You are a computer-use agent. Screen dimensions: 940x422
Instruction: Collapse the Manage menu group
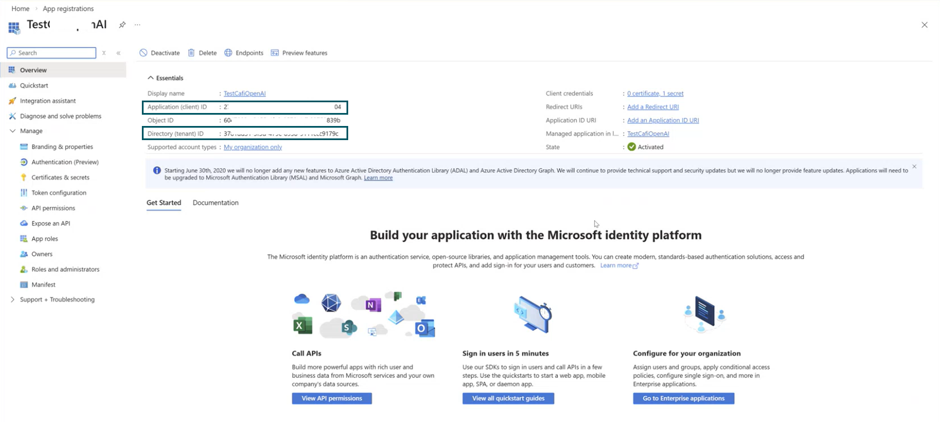[x=12, y=131]
